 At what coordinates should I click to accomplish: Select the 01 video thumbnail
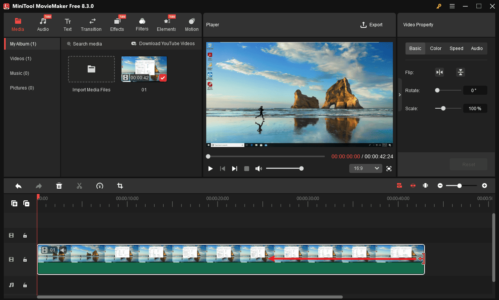click(x=144, y=69)
